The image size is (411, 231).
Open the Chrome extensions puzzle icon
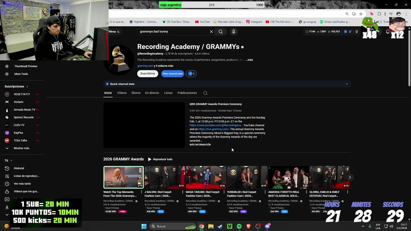(x=379, y=14)
